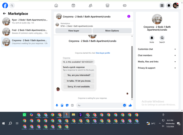Click the View buyer button
The width and height of the screenshot is (183, 135).
(x=74, y=31)
